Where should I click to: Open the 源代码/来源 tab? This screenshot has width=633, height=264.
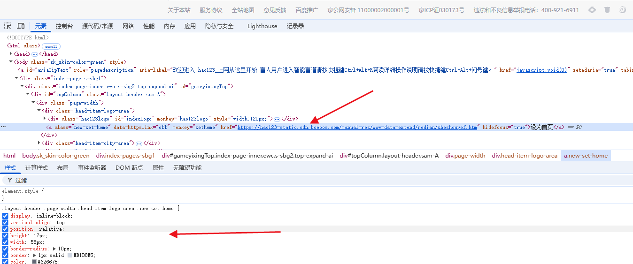click(98, 26)
